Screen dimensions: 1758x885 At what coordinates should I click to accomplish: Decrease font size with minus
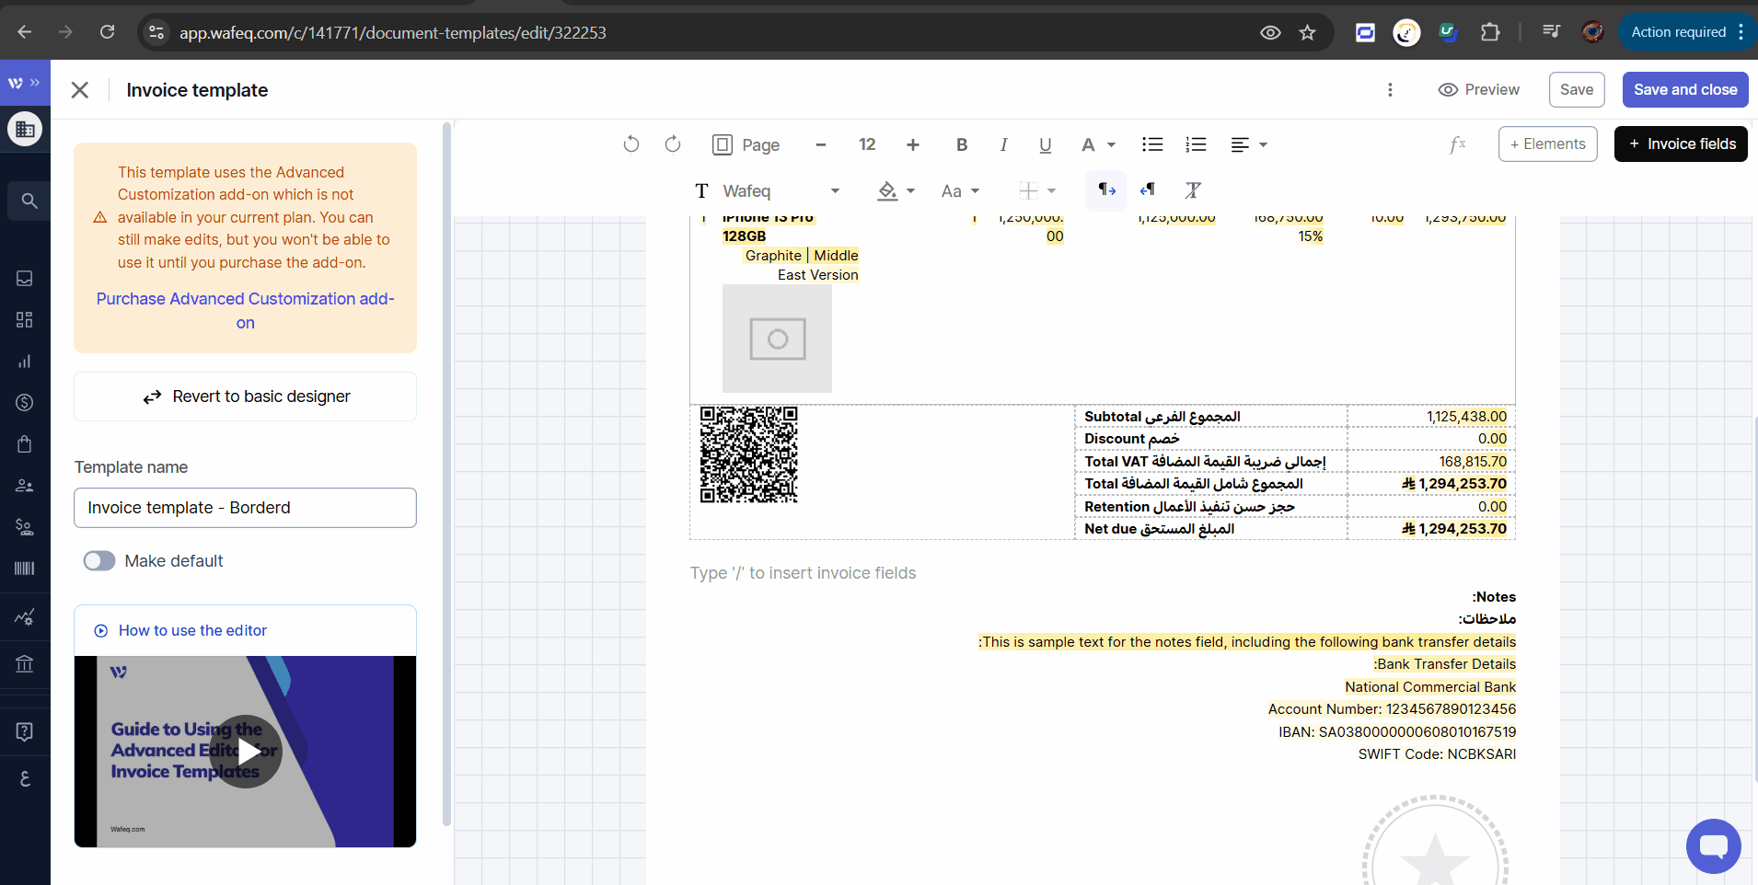pos(821,144)
